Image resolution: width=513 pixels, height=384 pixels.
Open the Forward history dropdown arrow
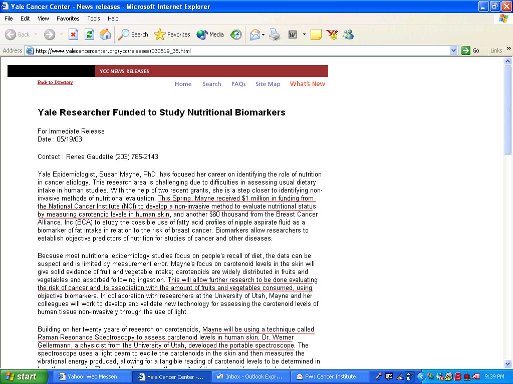point(61,34)
